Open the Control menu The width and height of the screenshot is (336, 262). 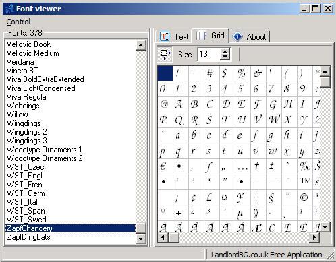18,22
